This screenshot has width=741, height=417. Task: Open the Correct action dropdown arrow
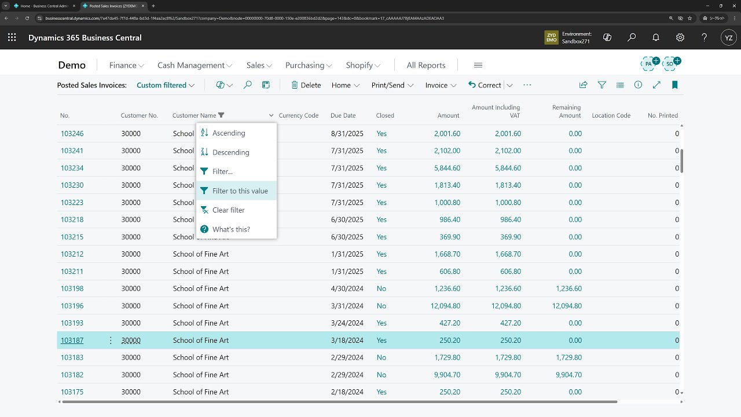click(x=509, y=85)
